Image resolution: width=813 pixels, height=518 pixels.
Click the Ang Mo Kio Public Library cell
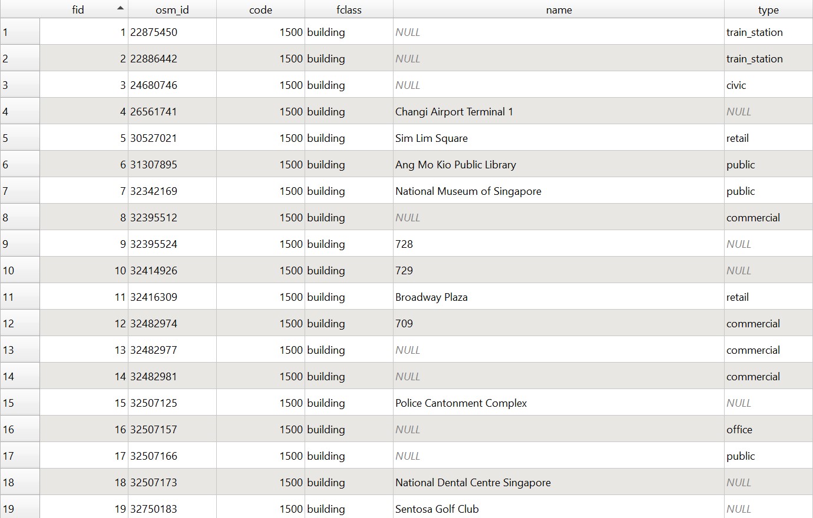point(455,165)
